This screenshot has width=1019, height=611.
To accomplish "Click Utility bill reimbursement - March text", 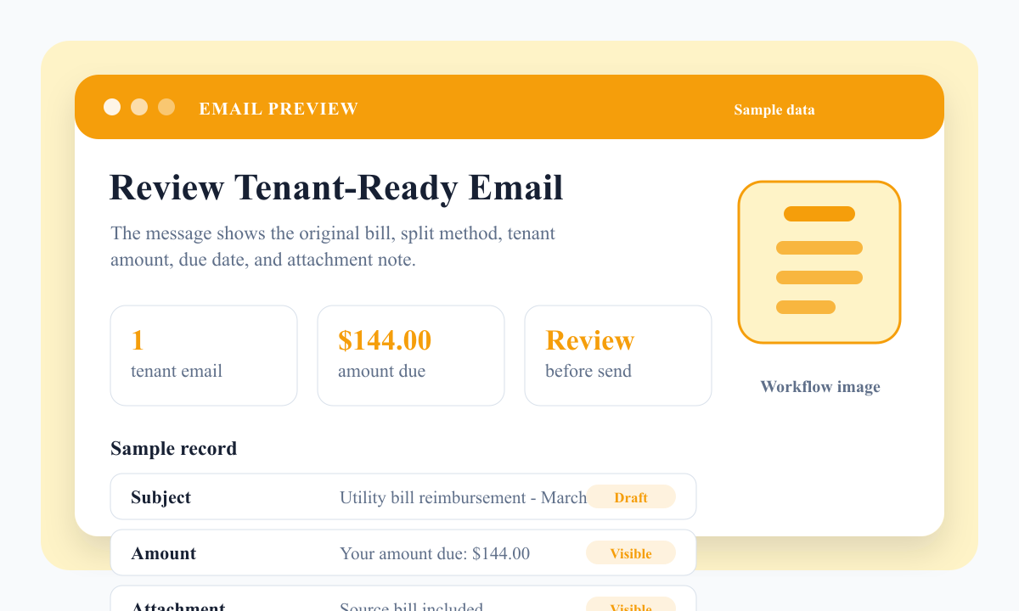I will pyautogui.click(x=463, y=497).
